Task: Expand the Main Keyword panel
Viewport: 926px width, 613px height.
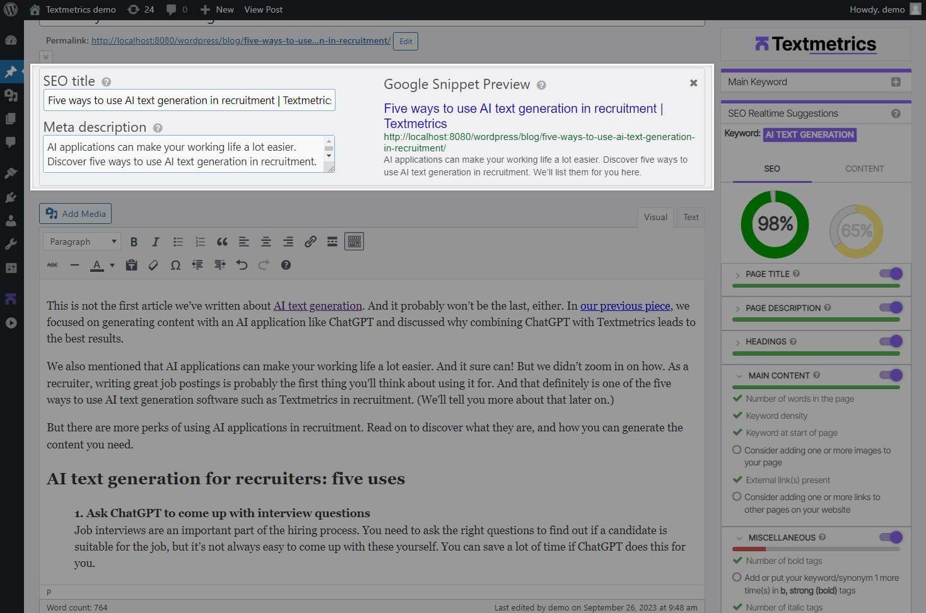Action: (896, 82)
